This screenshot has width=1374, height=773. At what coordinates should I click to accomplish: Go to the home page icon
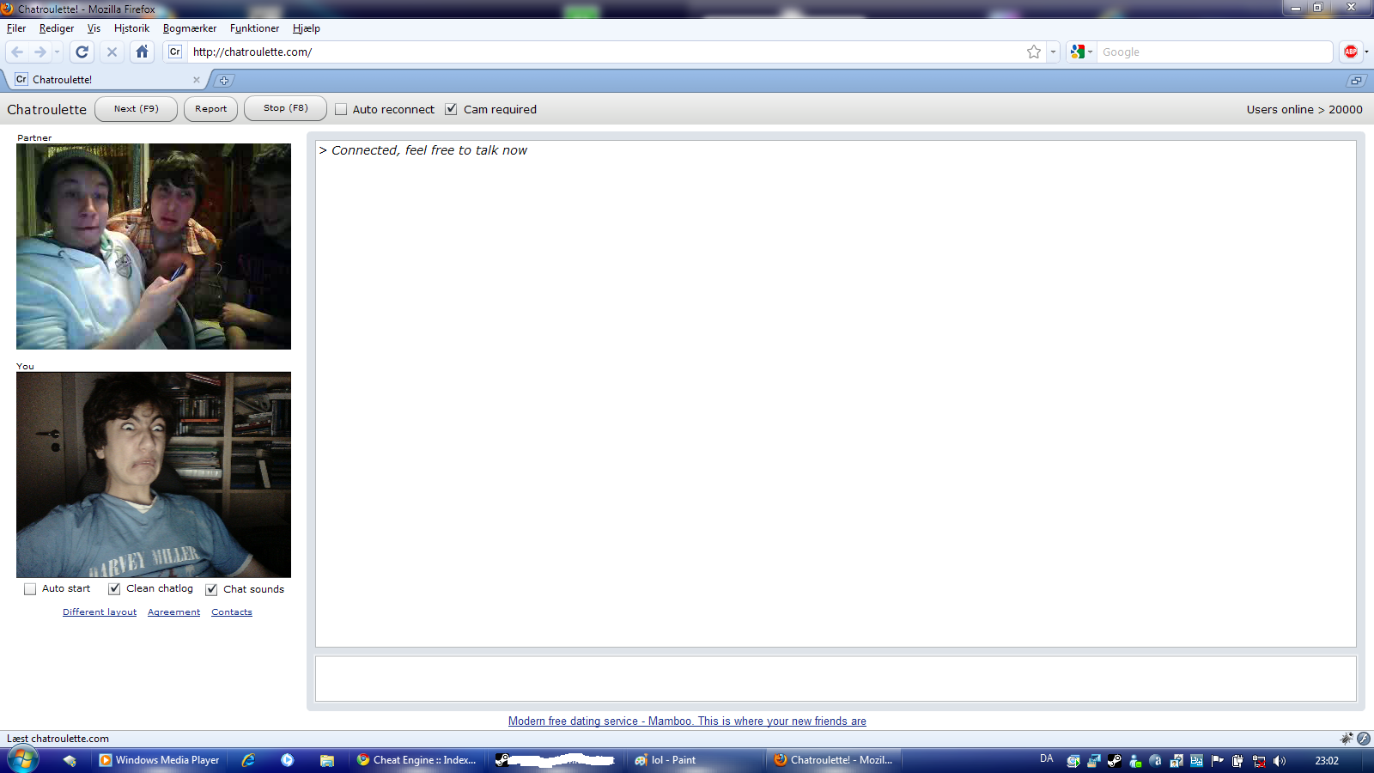pyautogui.click(x=142, y=52)
